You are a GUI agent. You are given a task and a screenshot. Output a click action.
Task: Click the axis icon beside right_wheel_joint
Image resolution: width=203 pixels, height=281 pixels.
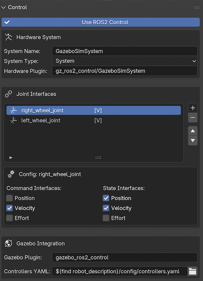[13, 110]
